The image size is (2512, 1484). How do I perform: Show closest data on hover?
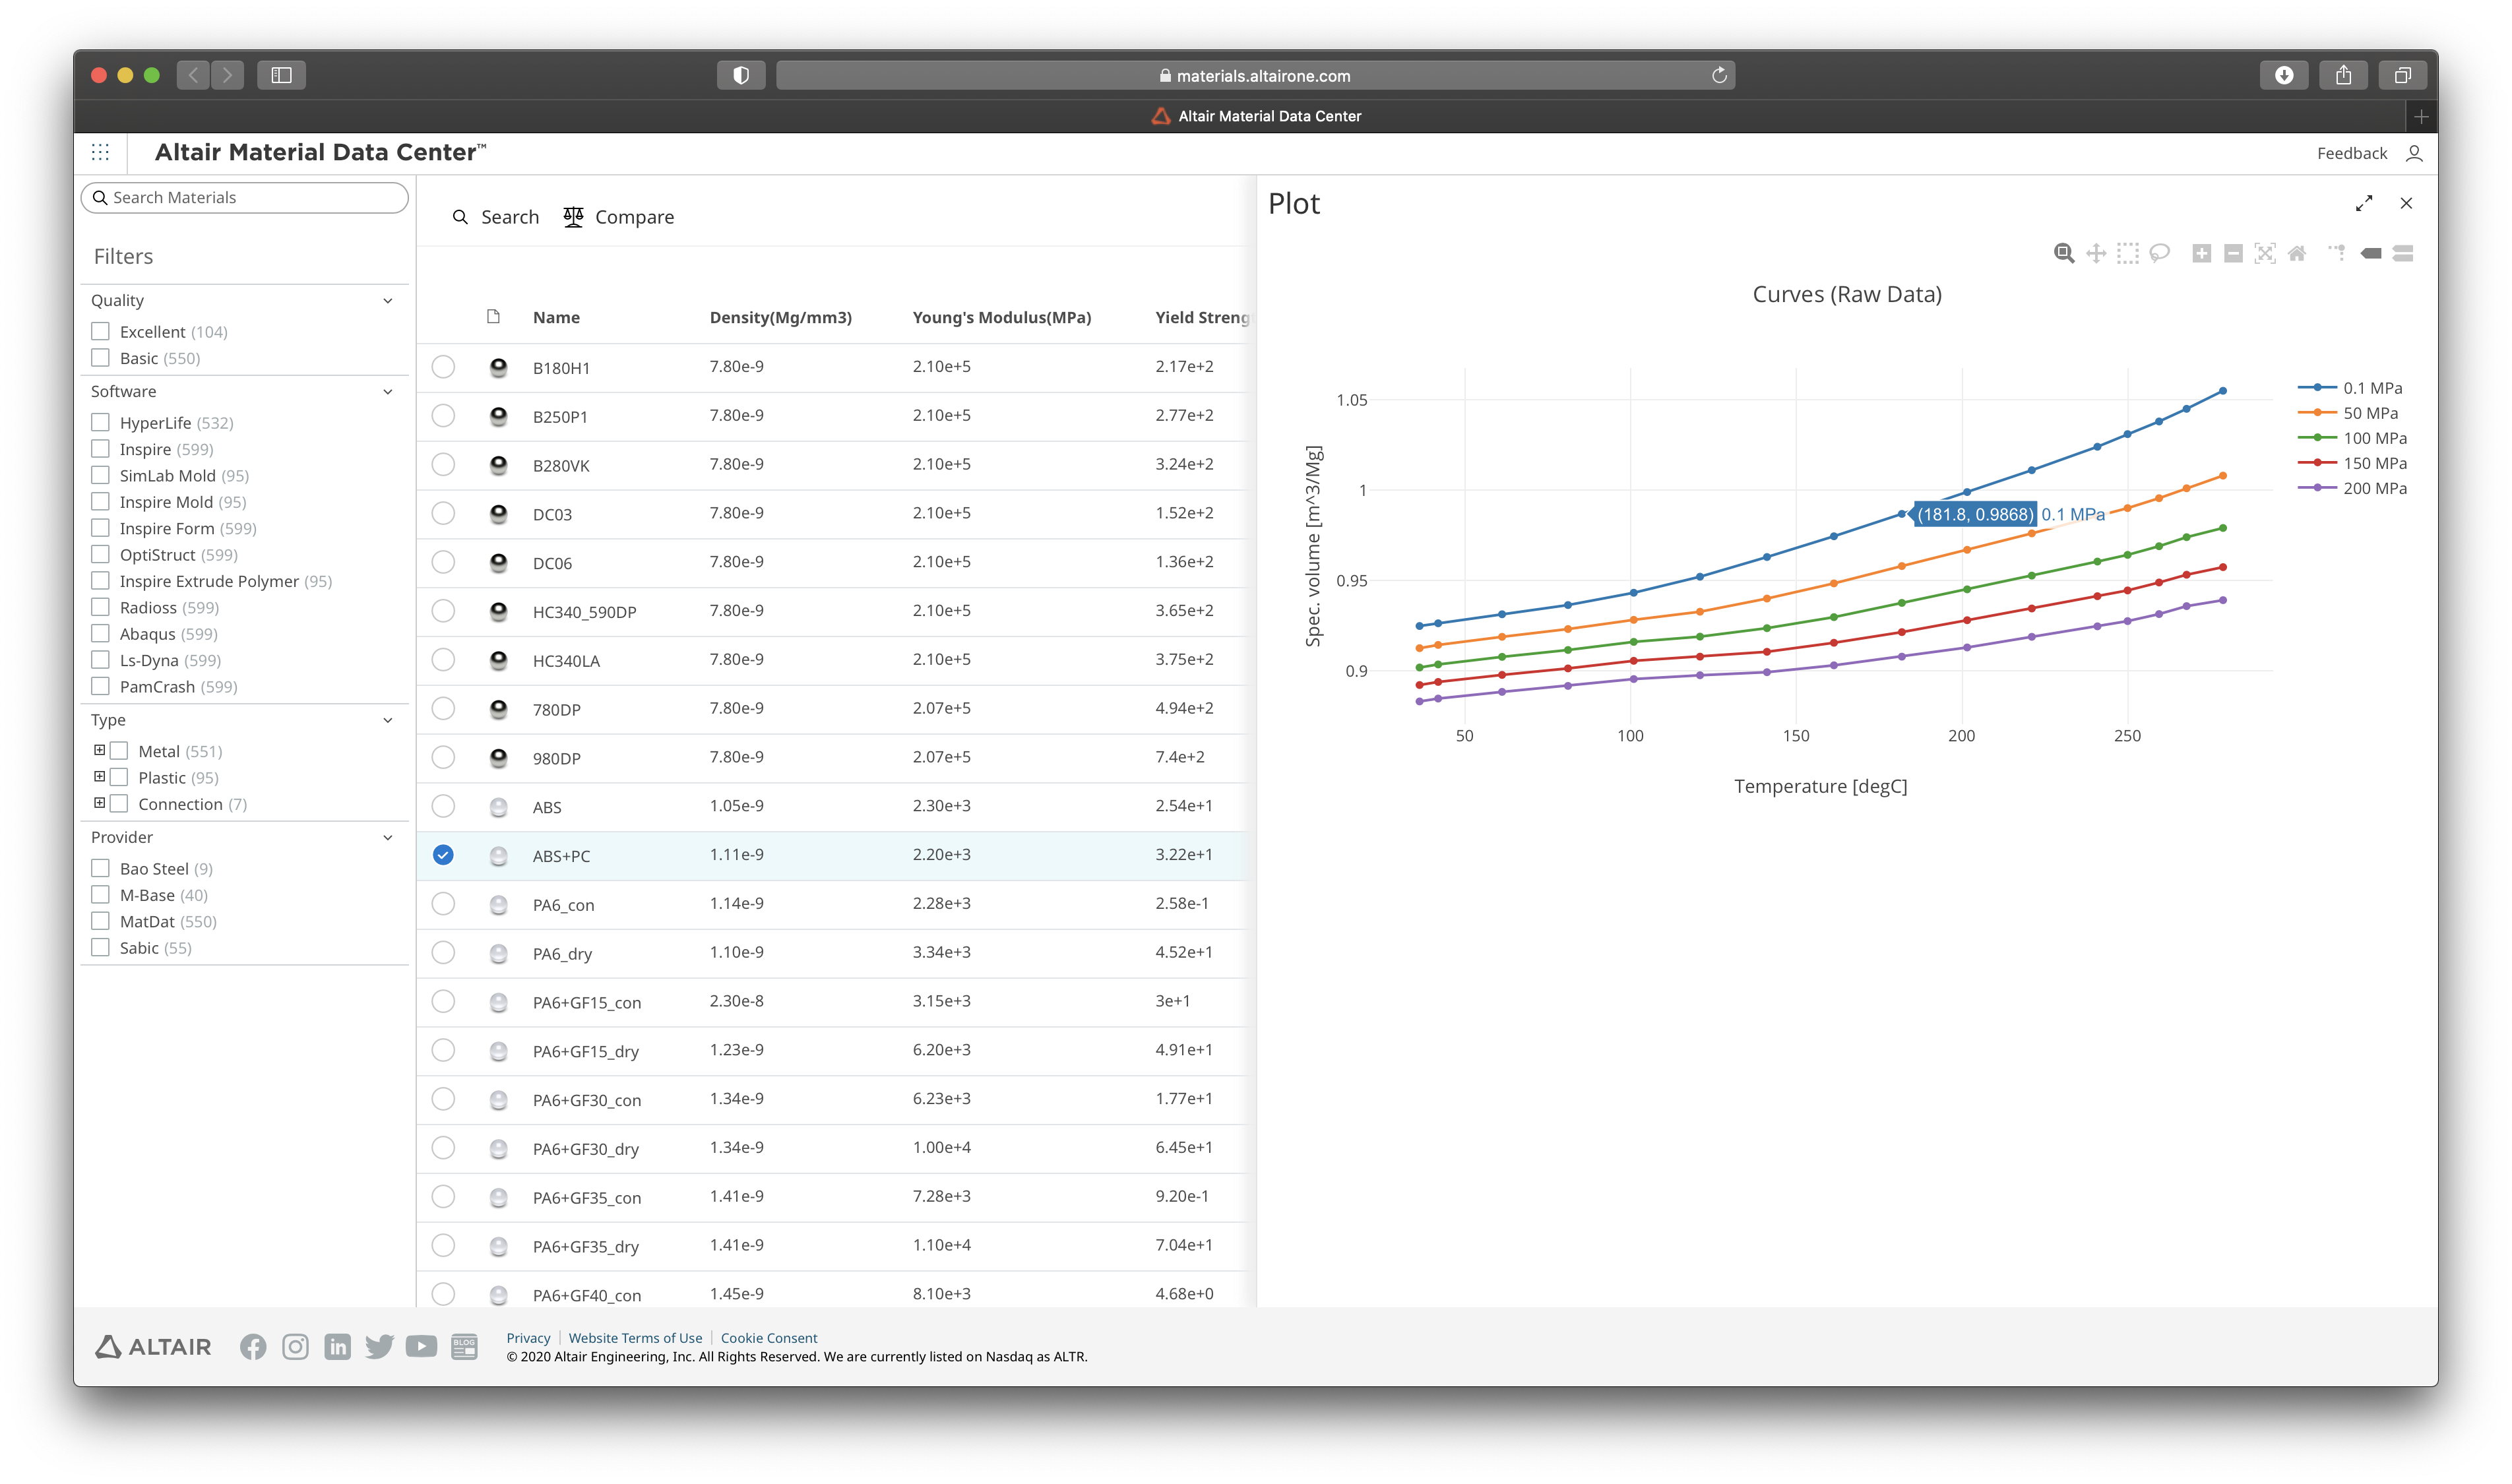pyautogui.click(x=2371, y=253)
